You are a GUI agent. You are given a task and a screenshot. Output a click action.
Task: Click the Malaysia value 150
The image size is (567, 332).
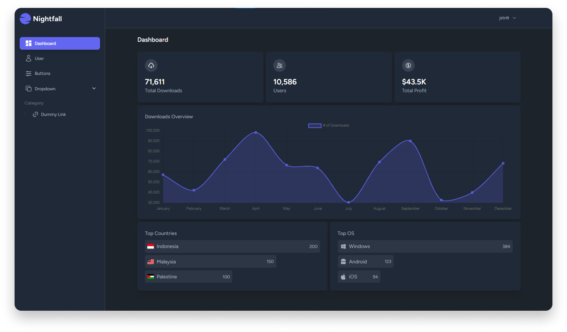click(270, 261)
